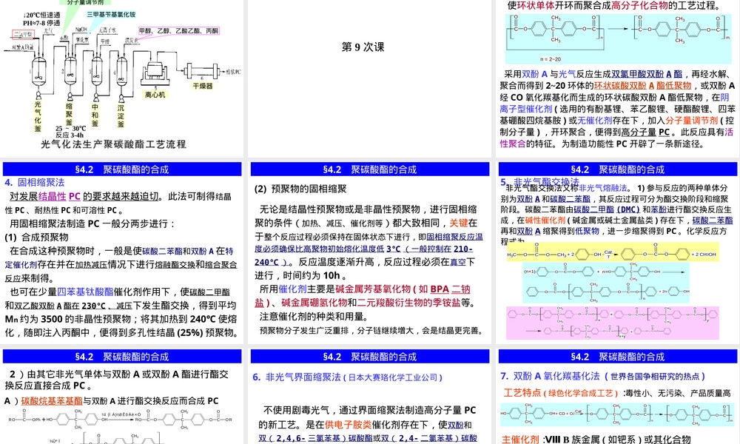This screenshot has width=740, height=444.
Task: Open the 四苯基钛酸酯 link
Action: pyautogui.click(x=85, y=292)
